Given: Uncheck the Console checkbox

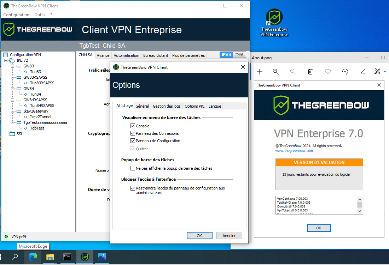Looking at the screenshot, I should (x=133, y=126).
